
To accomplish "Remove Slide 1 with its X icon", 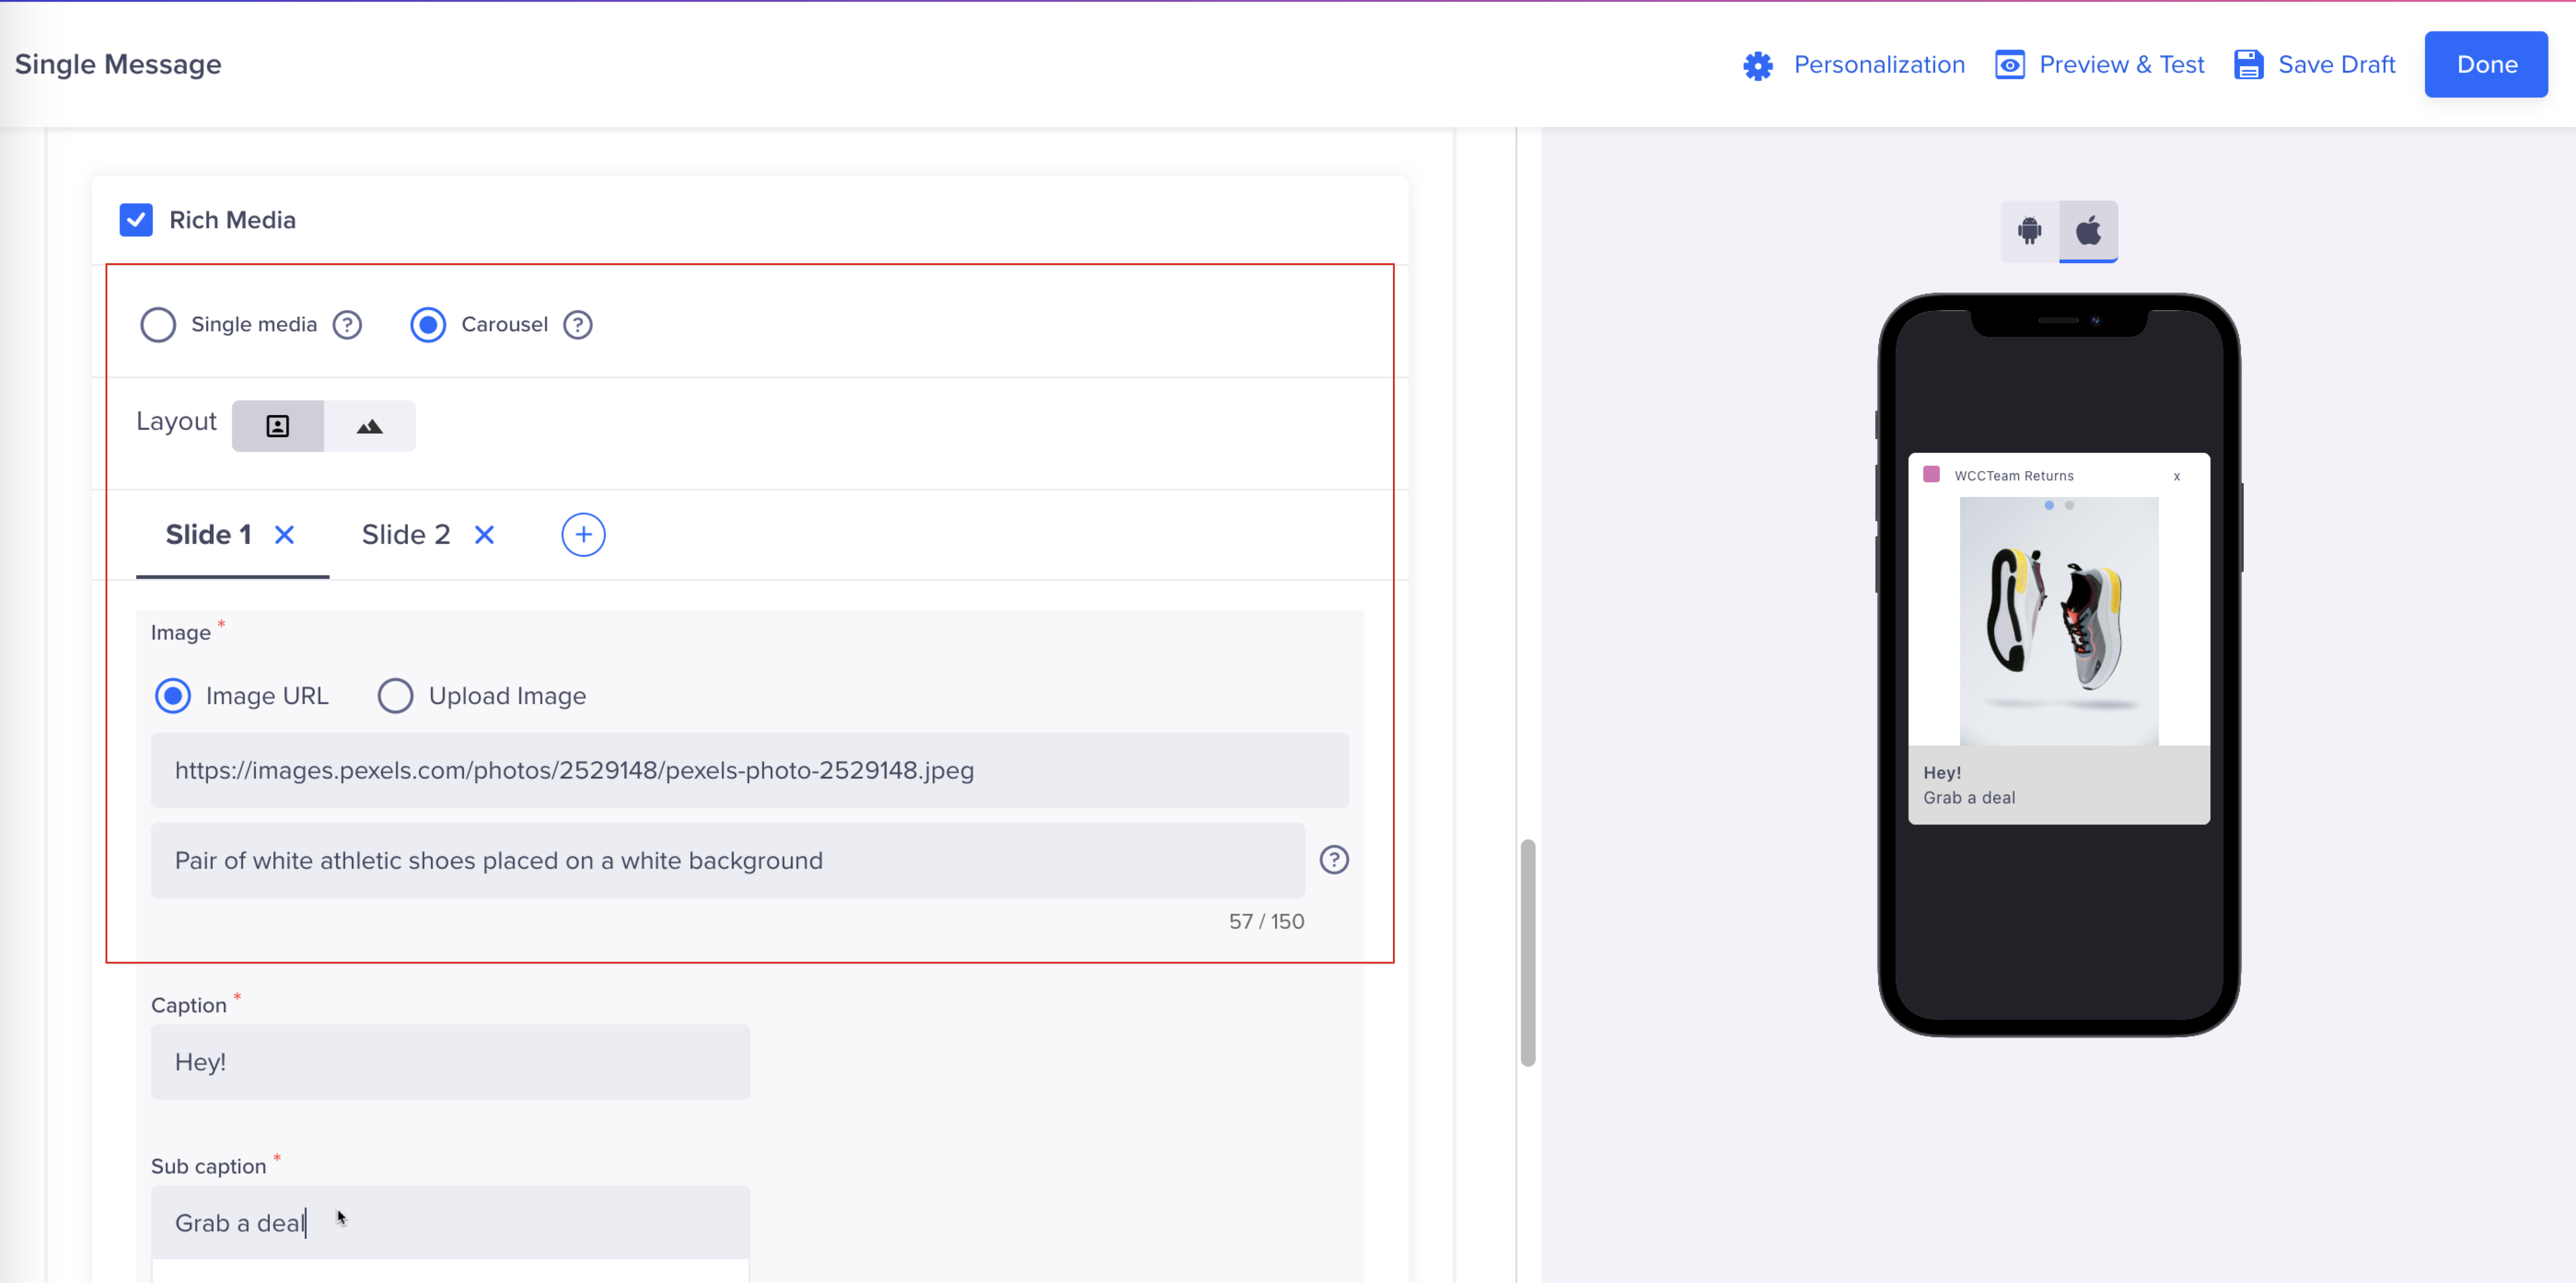I will 285,535.
